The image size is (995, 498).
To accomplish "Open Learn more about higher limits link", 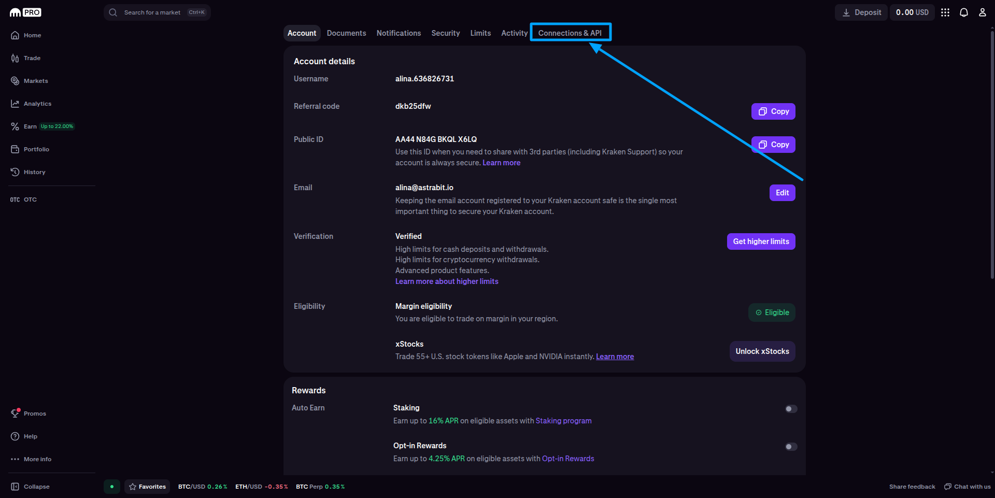I will click(447, 281).
